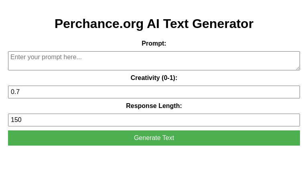Click the 0.7 creativity value
Viewport: 308px width, 192px height.
[x=15, y=92]
